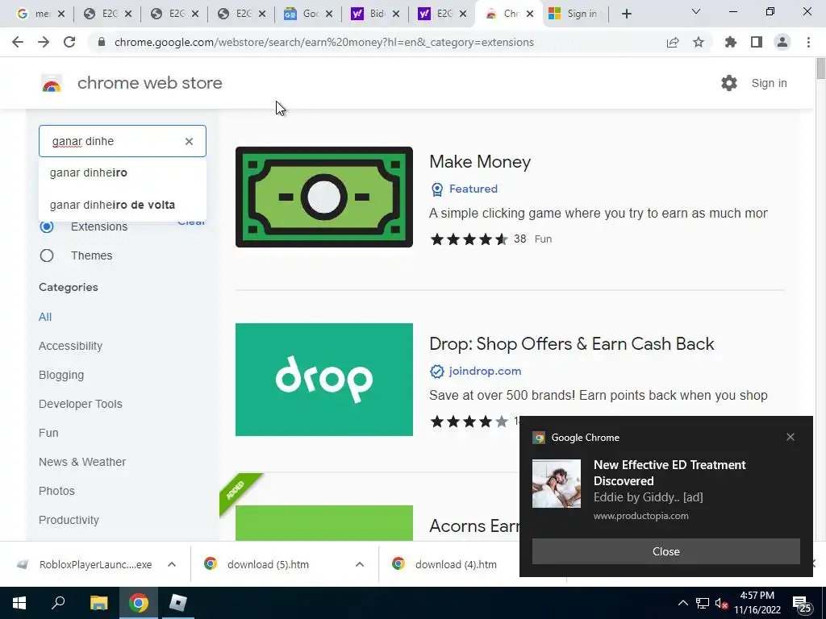Open the tab search chevron
This screenshot has width=826, height=619.
[695, 11]
